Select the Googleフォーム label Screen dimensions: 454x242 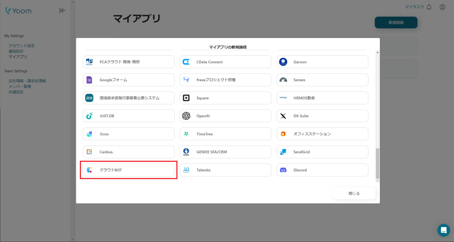point(113,80)
